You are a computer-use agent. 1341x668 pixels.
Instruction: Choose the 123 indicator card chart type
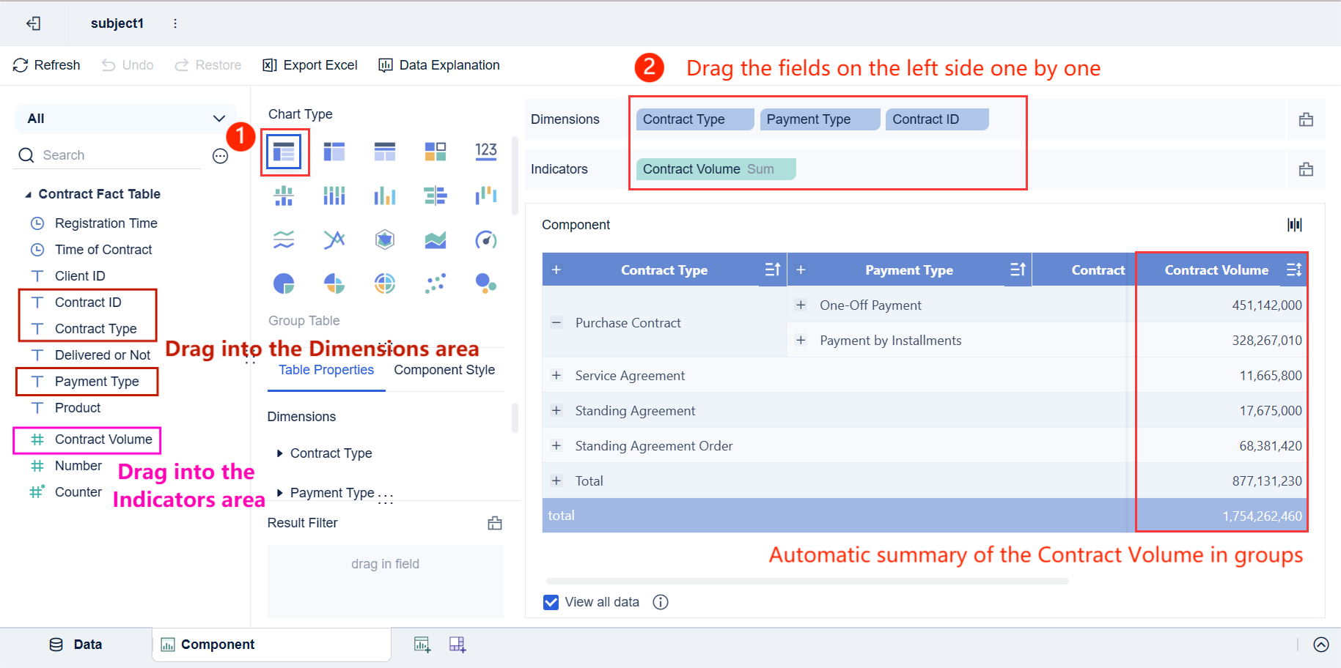pyautogui.click(x=485, y=152)
